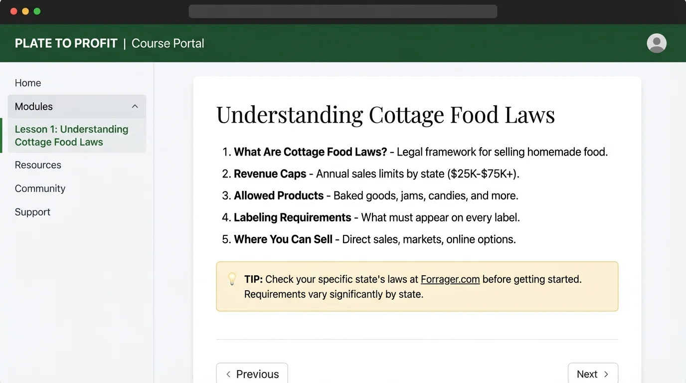Switch to the Resources section
686x383 pixels.
(x=38, y=165)
